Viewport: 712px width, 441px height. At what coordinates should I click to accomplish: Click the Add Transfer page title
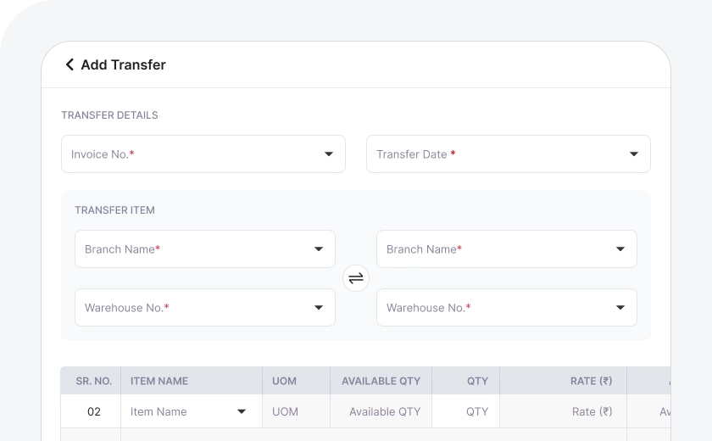(x=123, y=64)
